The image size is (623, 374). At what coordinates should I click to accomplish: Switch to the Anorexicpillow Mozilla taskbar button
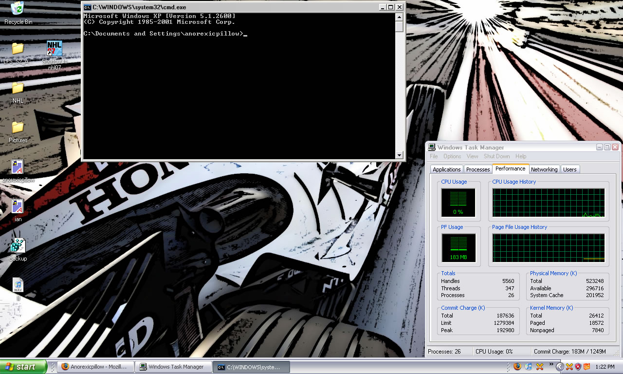click(x=95, y=367)
